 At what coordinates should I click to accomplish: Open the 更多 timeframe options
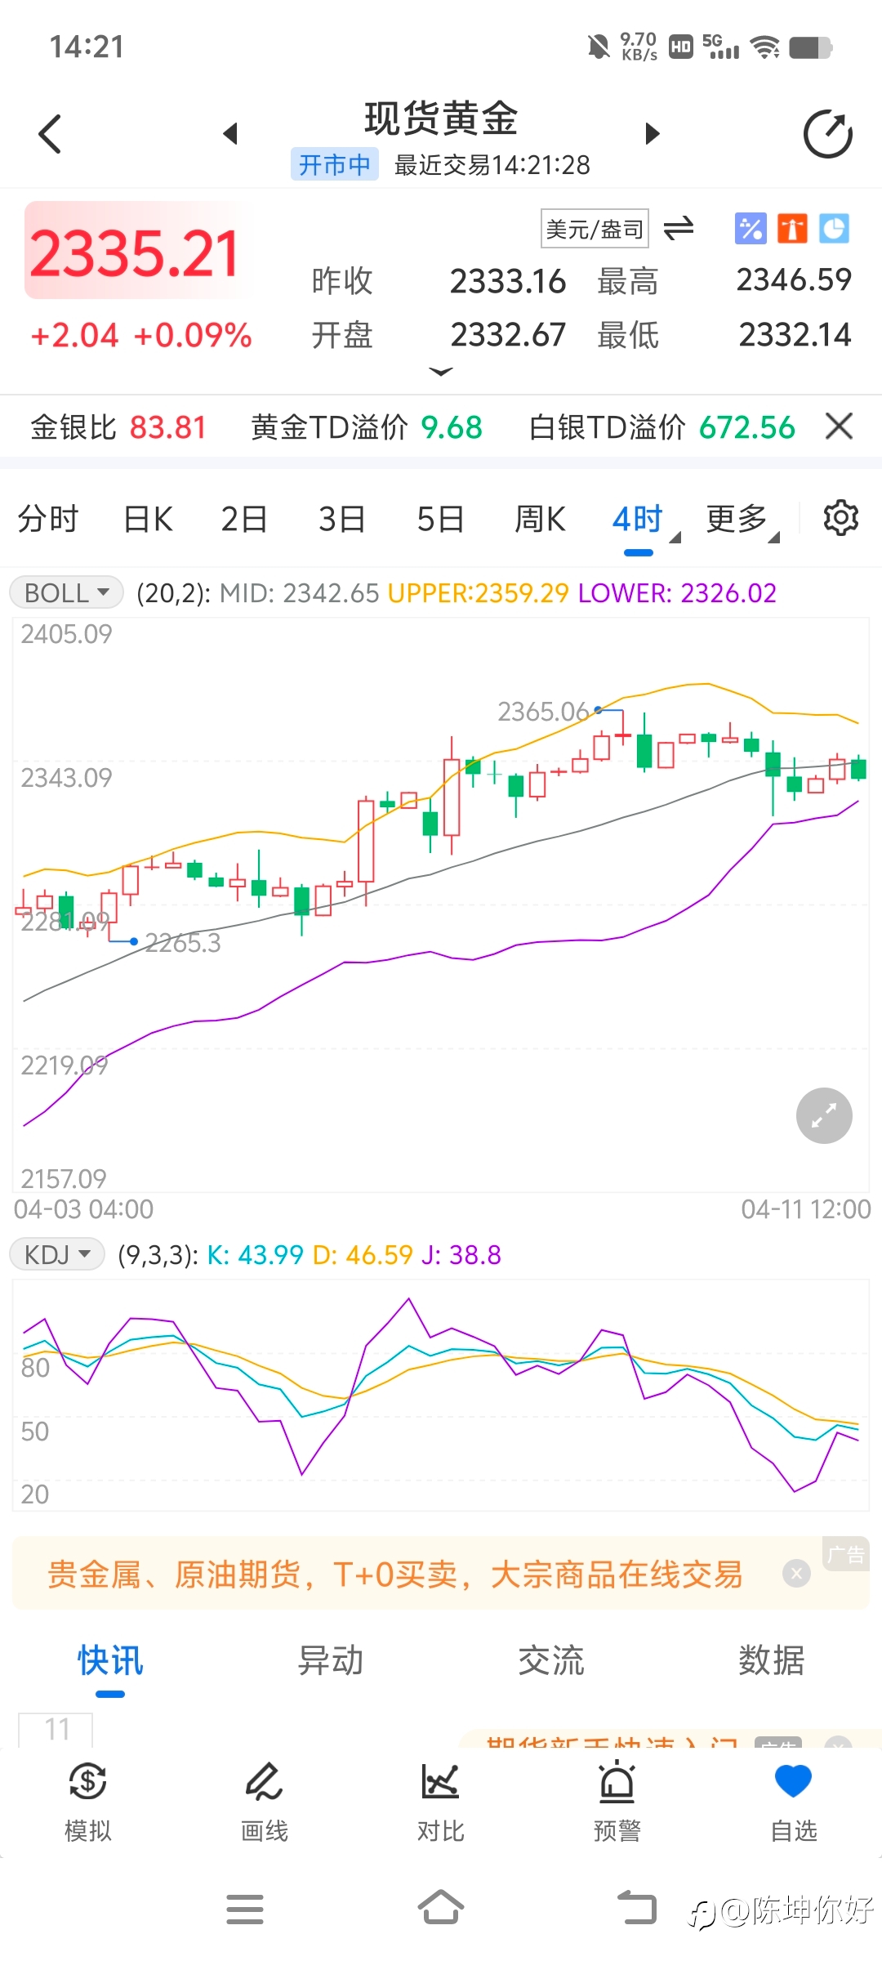(742, 519)
